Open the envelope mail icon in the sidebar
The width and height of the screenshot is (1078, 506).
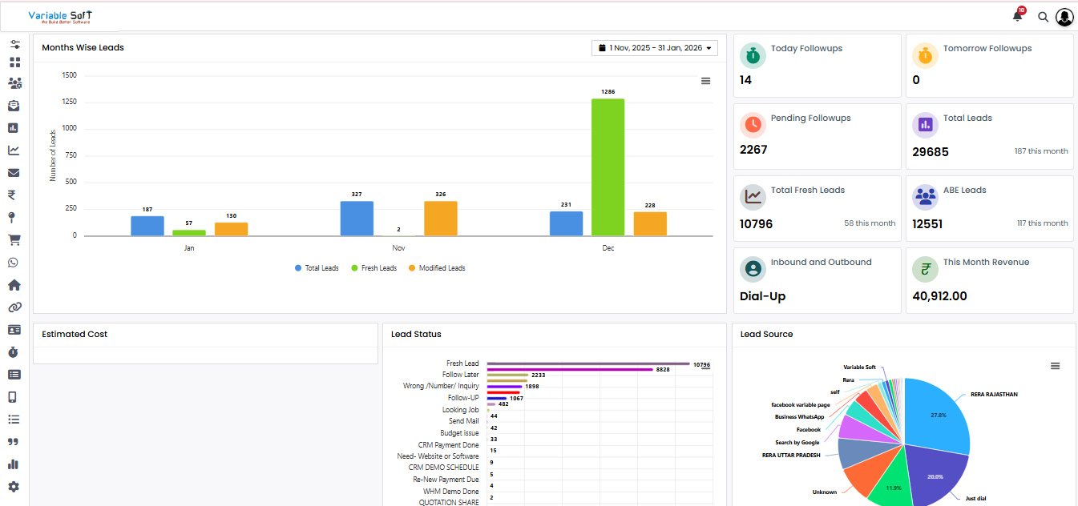tap(14, 172)
